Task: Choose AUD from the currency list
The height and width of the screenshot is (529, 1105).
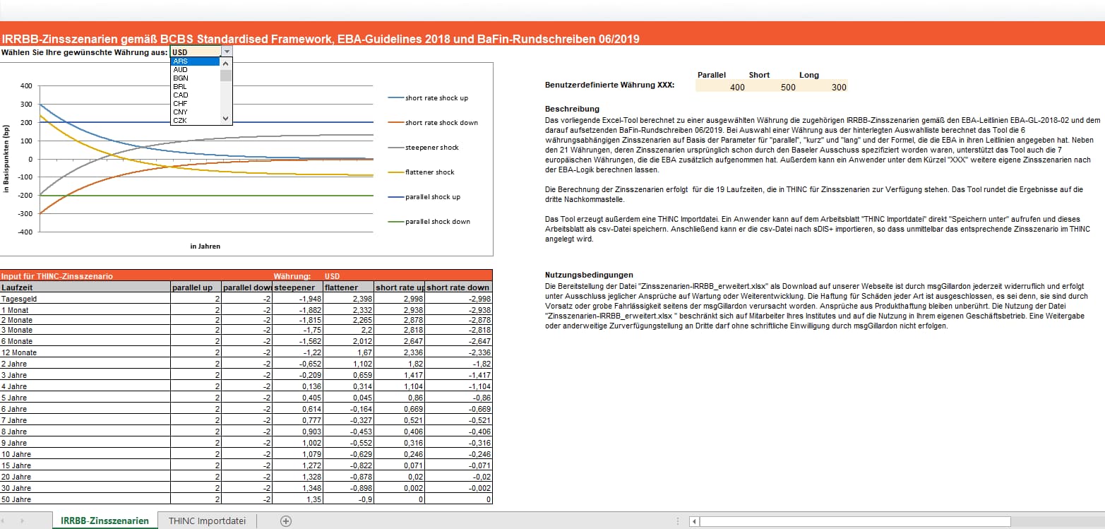Action: click(x=195, y=70)
